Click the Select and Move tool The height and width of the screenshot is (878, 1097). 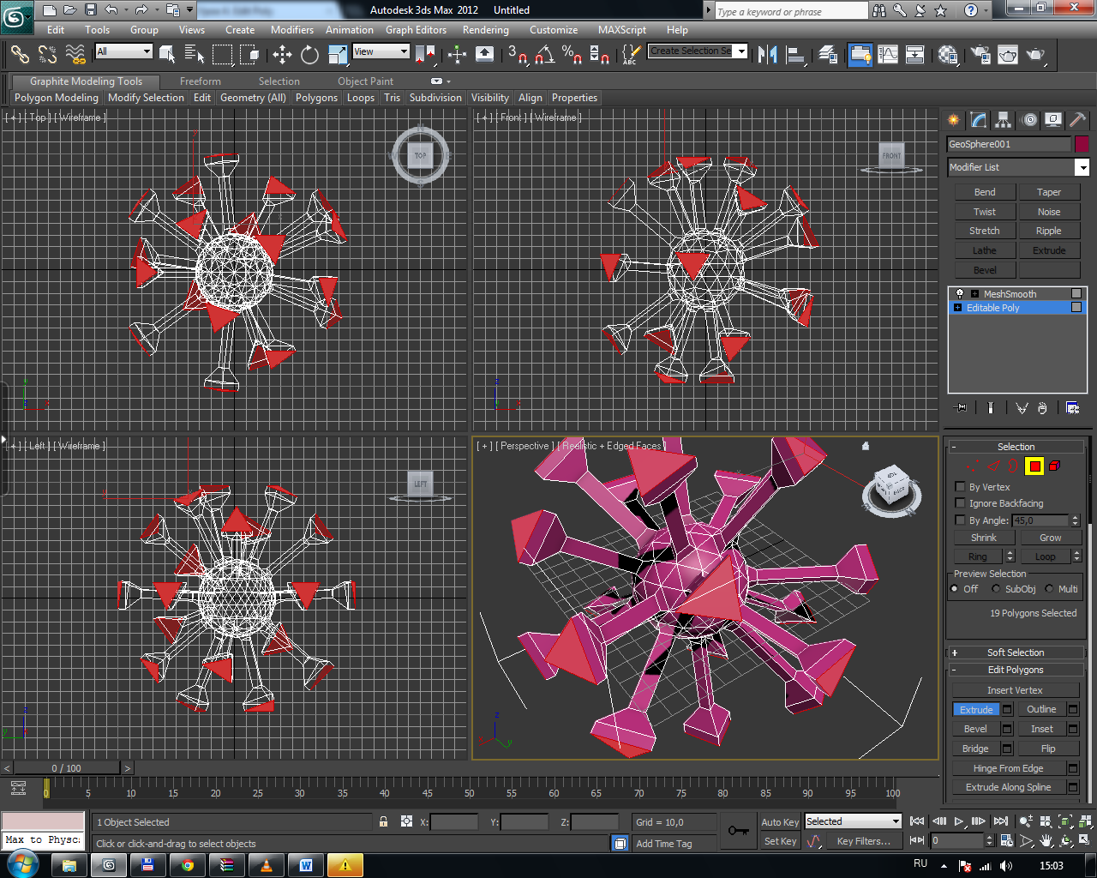(282, 55)
